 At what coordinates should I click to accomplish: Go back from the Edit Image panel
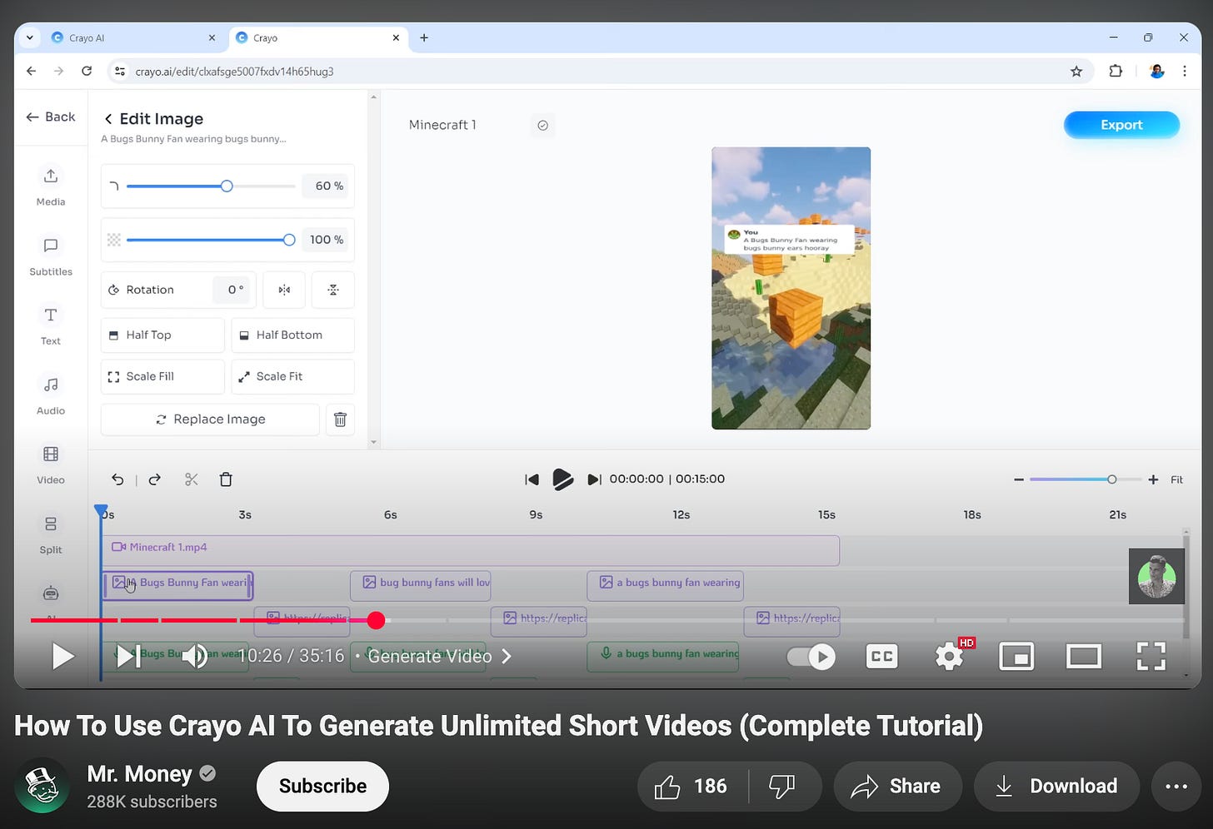tap(108, 119)
